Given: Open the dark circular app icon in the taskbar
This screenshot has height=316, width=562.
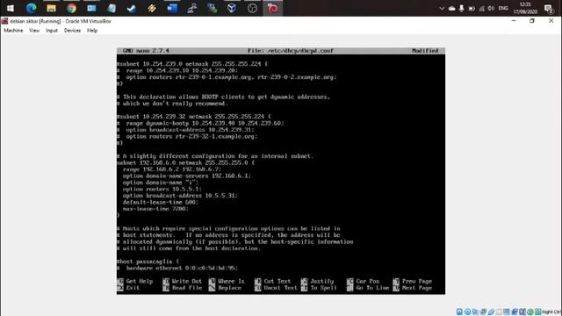Looking at the screenshot, I should click(x=252, y=8).
